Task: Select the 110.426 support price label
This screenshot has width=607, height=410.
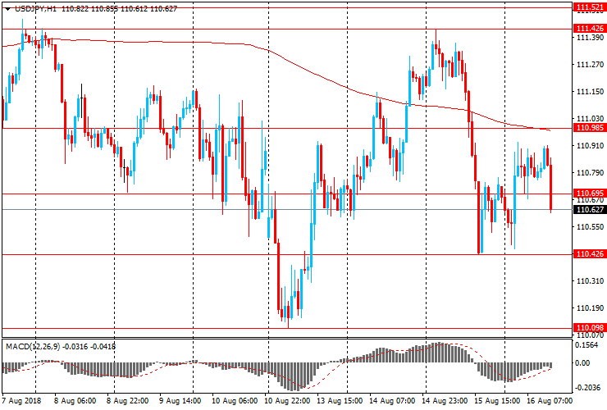Action: click(590, 254)
